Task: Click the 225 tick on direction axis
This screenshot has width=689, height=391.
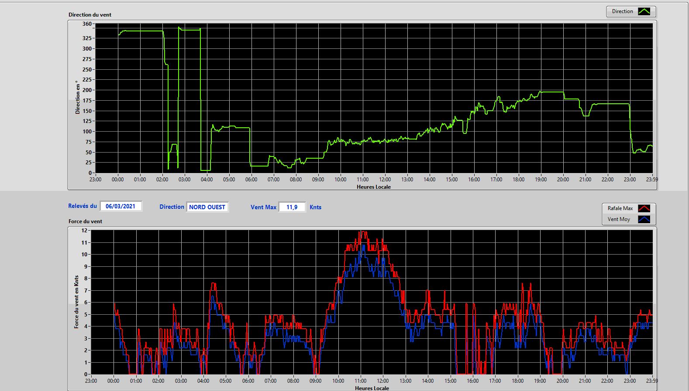Action: click(87, 80)
